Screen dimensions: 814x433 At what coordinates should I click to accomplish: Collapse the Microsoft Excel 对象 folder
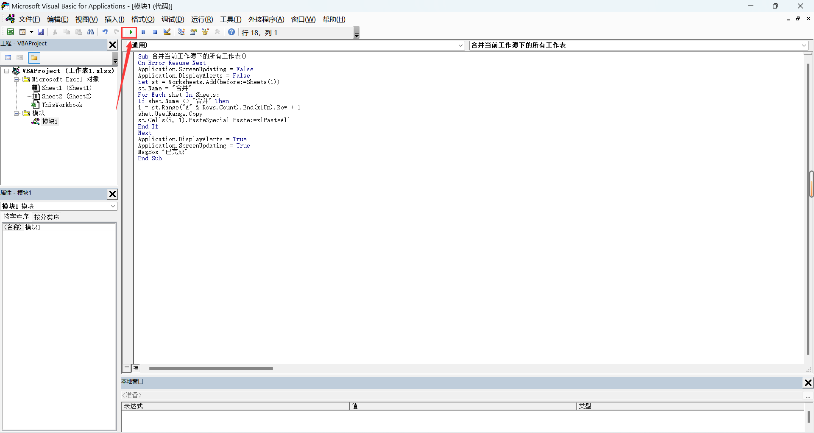[16, 79]
